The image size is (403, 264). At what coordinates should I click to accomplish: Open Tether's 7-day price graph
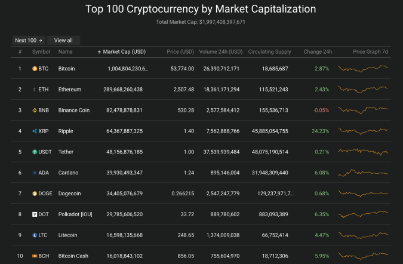point(363,152)
